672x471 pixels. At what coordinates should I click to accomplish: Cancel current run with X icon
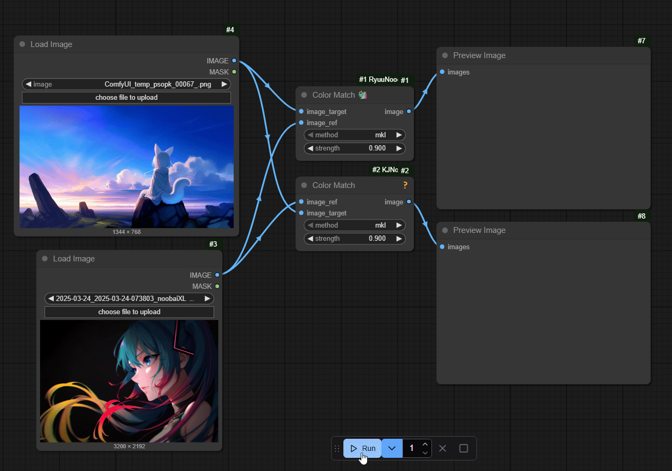443,448
